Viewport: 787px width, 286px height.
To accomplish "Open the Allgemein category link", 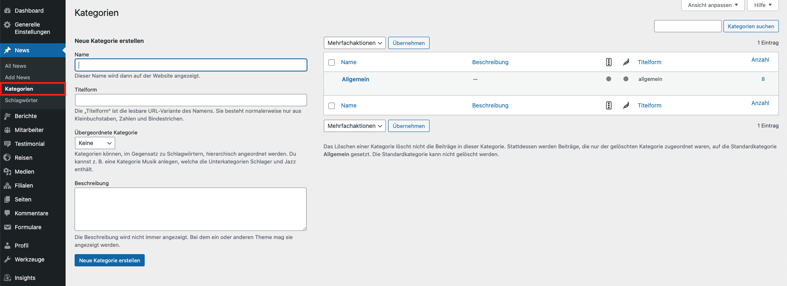I will coord(355,79).
